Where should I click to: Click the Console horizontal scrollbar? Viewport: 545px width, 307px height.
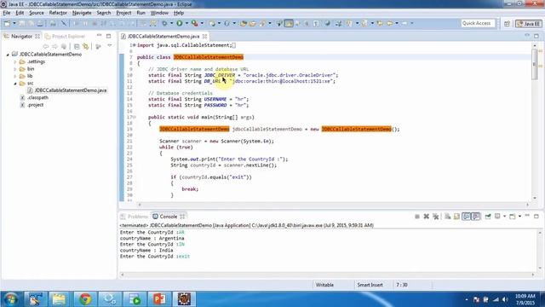tap(327, 275)
